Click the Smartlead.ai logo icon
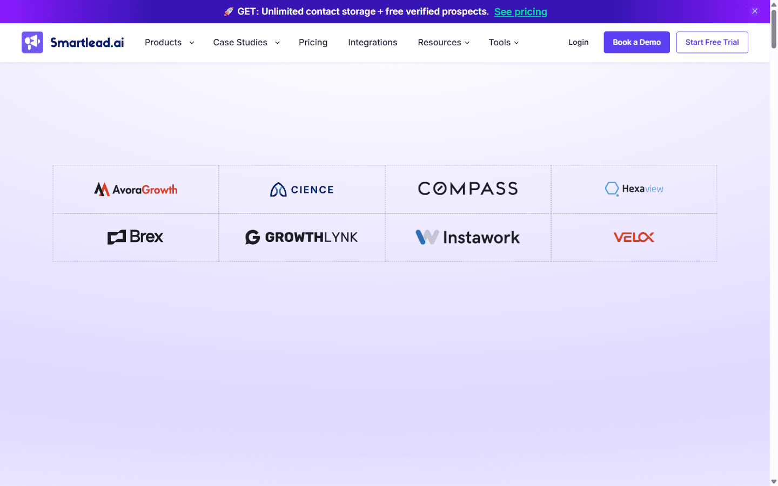The image size is (778, 486). (32, 42)
